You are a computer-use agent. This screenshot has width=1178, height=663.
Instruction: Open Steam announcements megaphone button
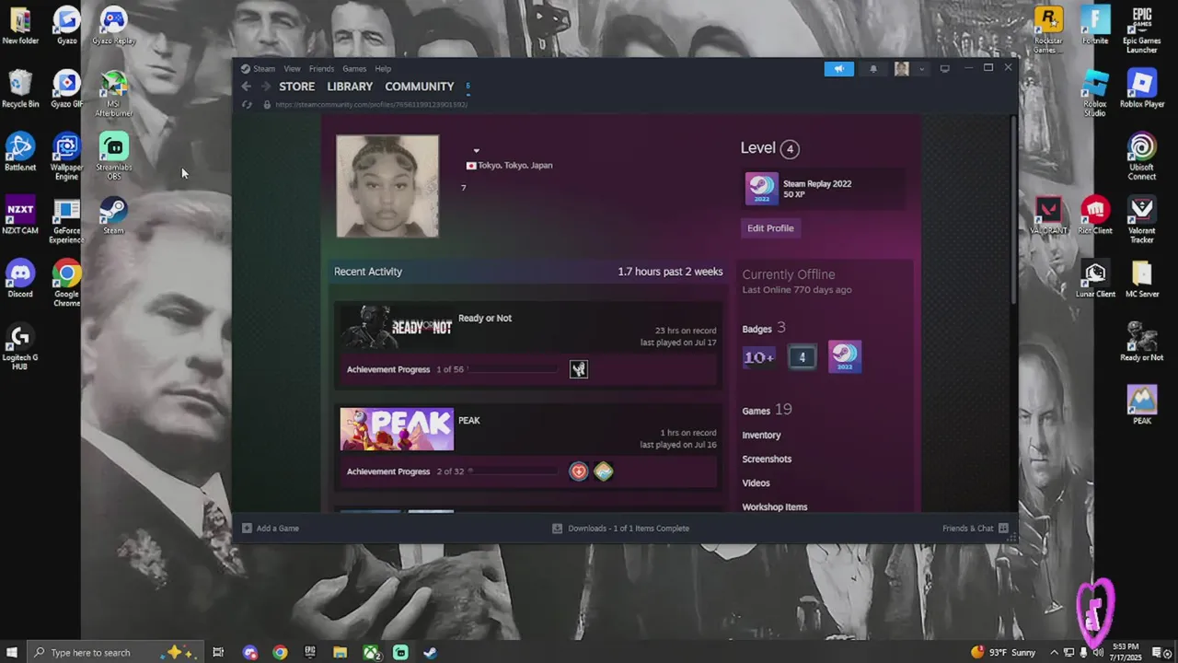838,68
